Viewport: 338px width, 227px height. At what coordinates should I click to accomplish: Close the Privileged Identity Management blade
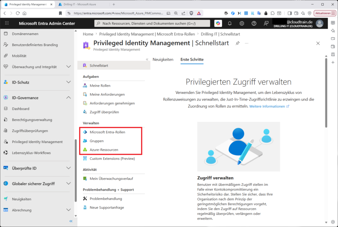[318, 43]
